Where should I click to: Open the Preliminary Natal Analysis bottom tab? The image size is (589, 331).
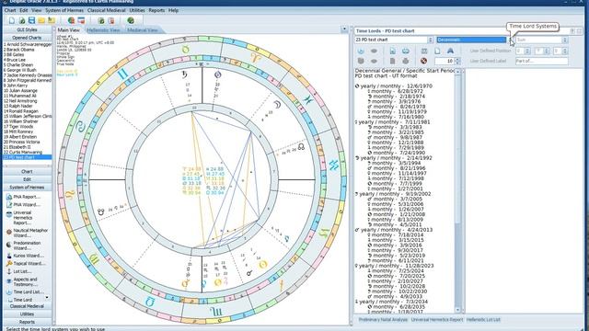pyautogui.click(x=383, y=320)
